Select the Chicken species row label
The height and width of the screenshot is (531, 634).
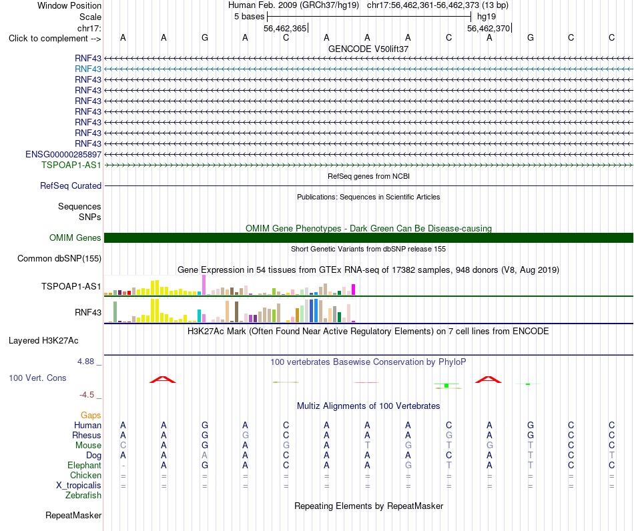(x=85, y=475)
